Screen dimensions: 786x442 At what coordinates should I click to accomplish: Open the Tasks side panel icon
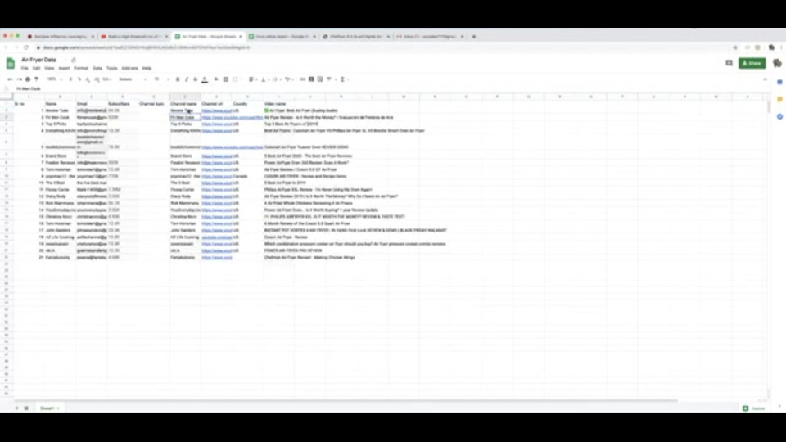point(779,117)
